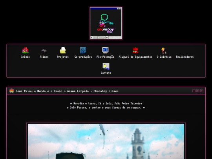Go to the Início menu label
This screenshot has height=159, width=212.
point(26,57)
